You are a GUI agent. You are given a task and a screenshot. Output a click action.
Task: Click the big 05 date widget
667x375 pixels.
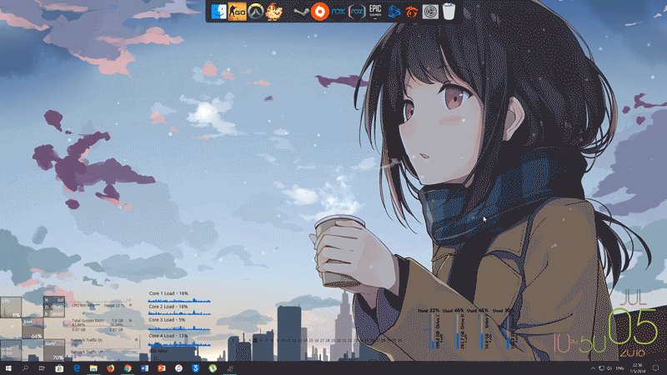(x=633, y=327)
